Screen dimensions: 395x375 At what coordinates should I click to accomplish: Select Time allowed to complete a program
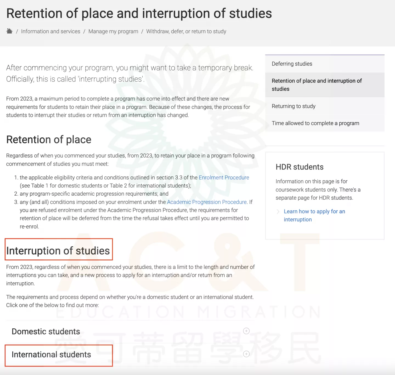coord(325,123)
